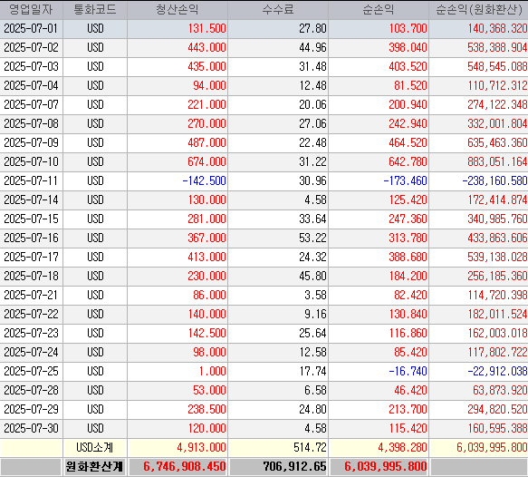Click the 순손익(원화환산) column header
This screenshot has width=528, height=477.
478,10
